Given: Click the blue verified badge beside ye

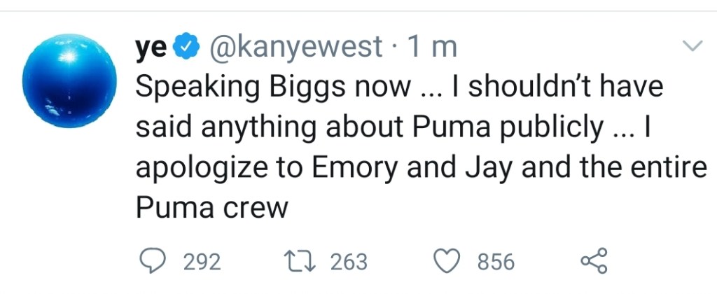Looking at the screenshot, I should click(184, 48).
